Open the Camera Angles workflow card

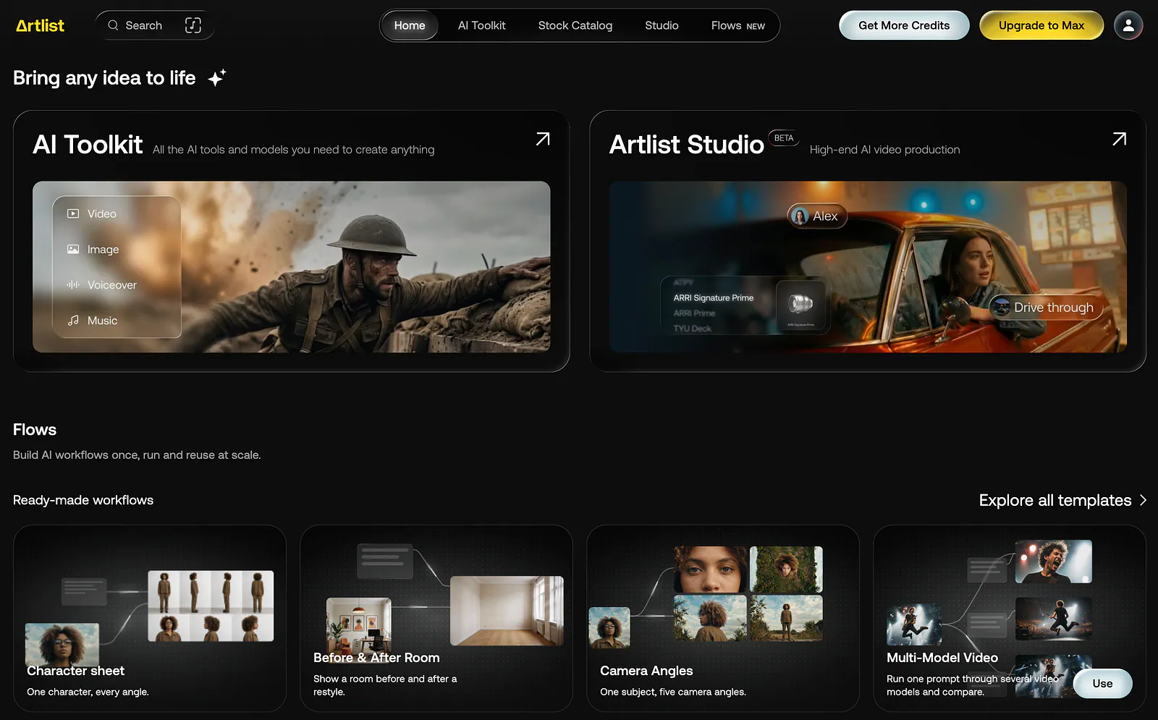pos(723,619)
